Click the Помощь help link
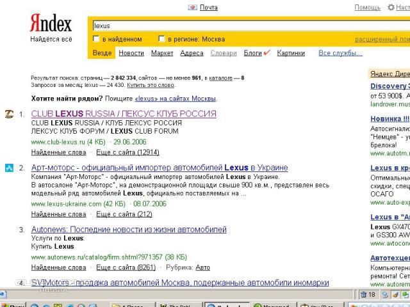Image resolution: width=410 pixels, height=307 pixels. point(367,8)
